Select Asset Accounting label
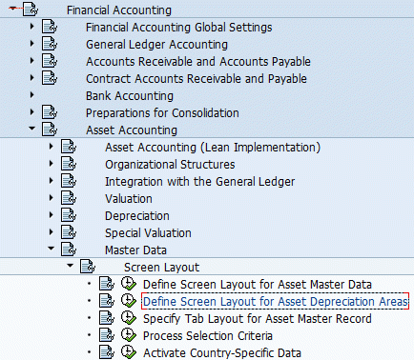Image resolution: width=414 pixels, height=360 pixels. (132, 130)
